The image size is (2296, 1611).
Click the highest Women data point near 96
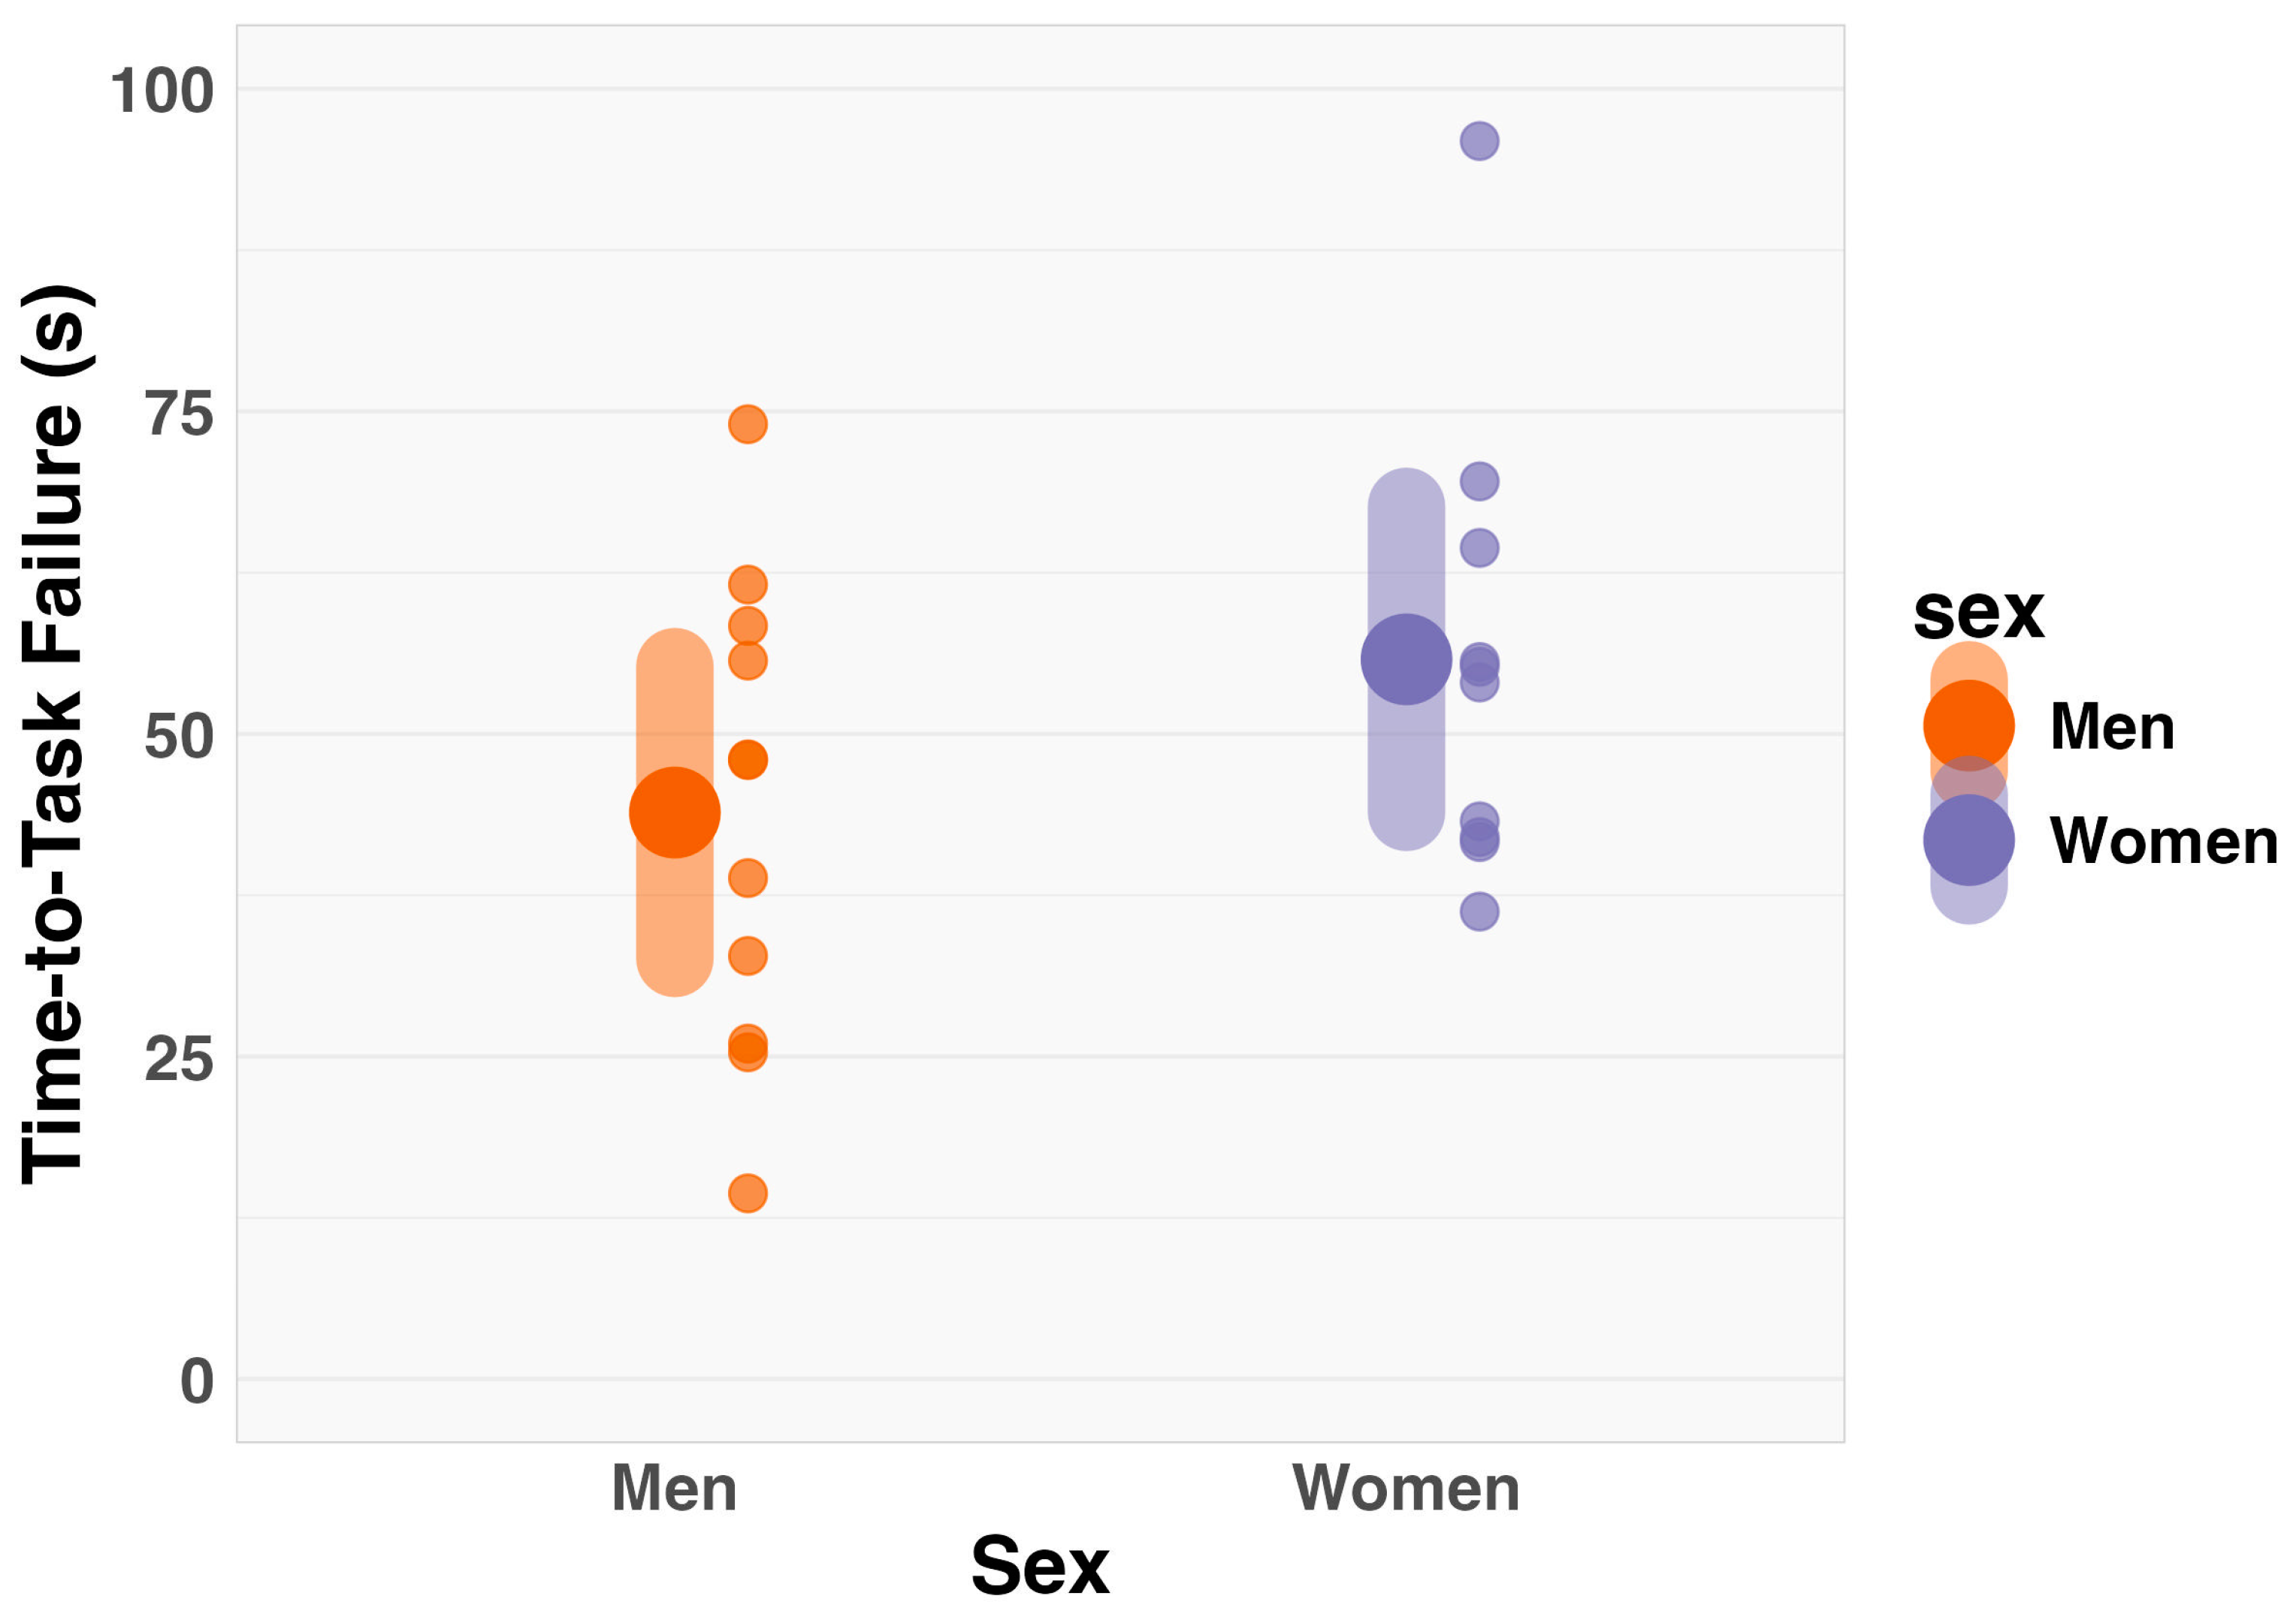click(1478, 141)
